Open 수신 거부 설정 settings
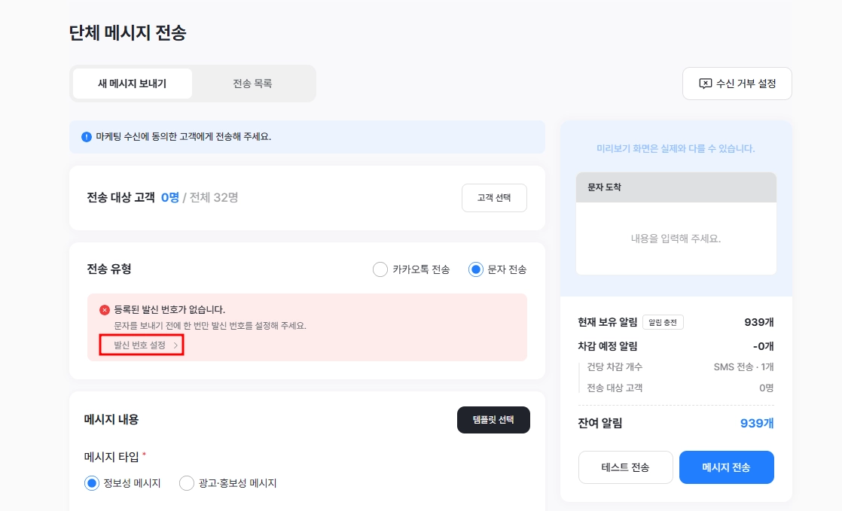842x511 pixels. [x=737, y=84]
